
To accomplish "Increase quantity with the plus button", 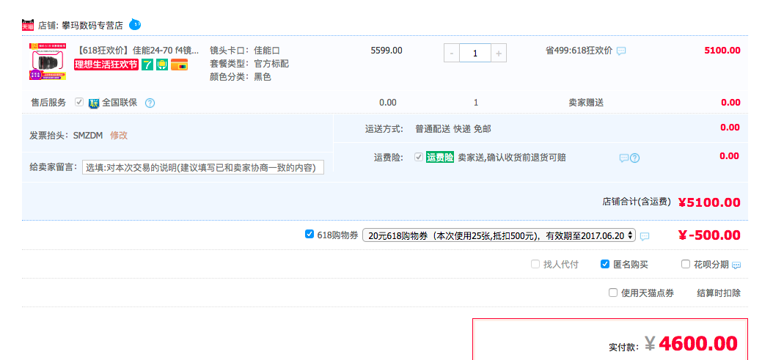I will pos(499,54).
